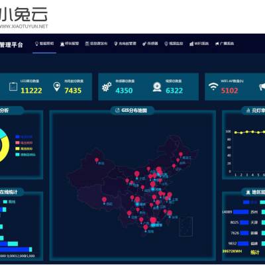Viewport: 265px width, 265px height.
Task: Select the 传感器 sensor tab
Action: (x=150, y=44)
